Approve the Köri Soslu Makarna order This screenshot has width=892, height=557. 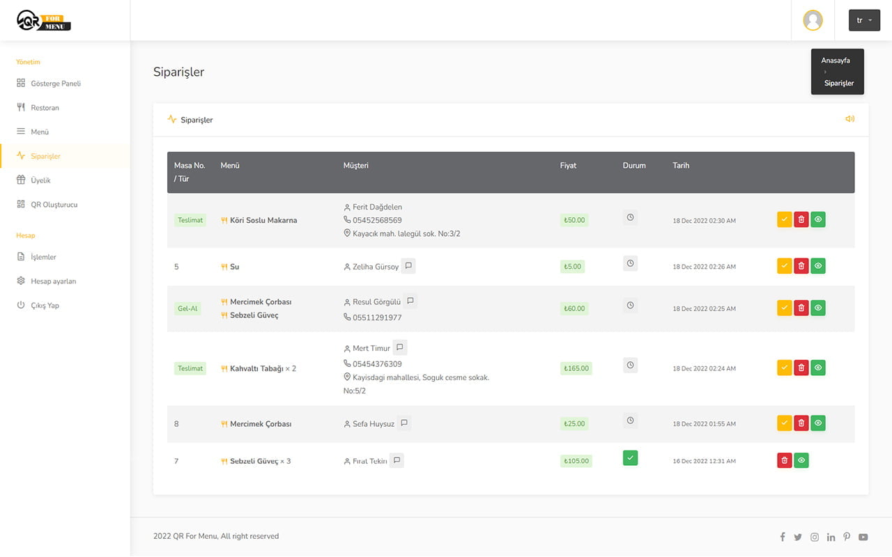785,220
